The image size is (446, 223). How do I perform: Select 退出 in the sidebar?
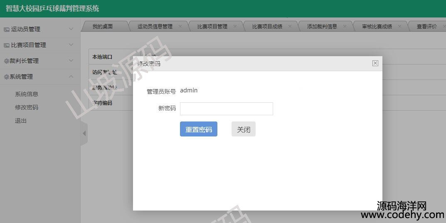21,121
